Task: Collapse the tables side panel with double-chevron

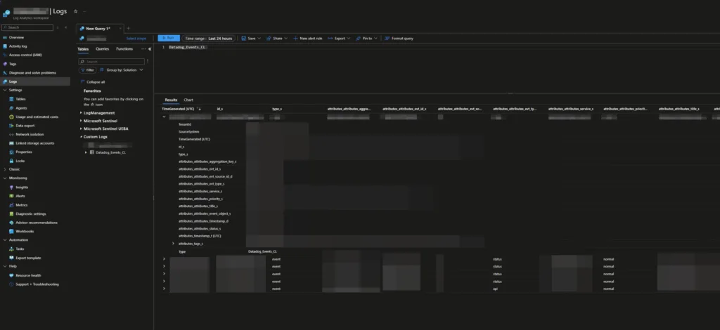Action: coord(150,49)
